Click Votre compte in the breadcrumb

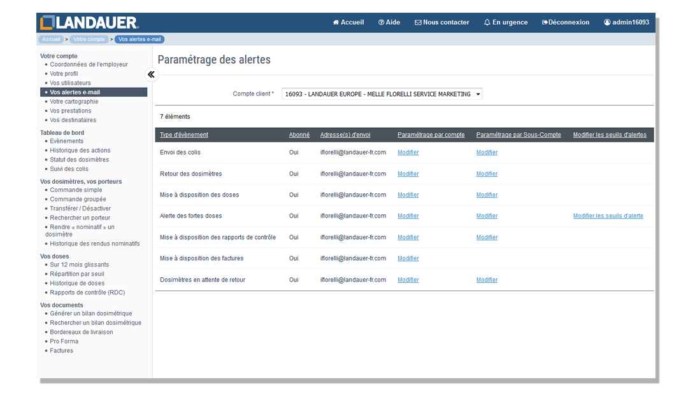point(89,39)
